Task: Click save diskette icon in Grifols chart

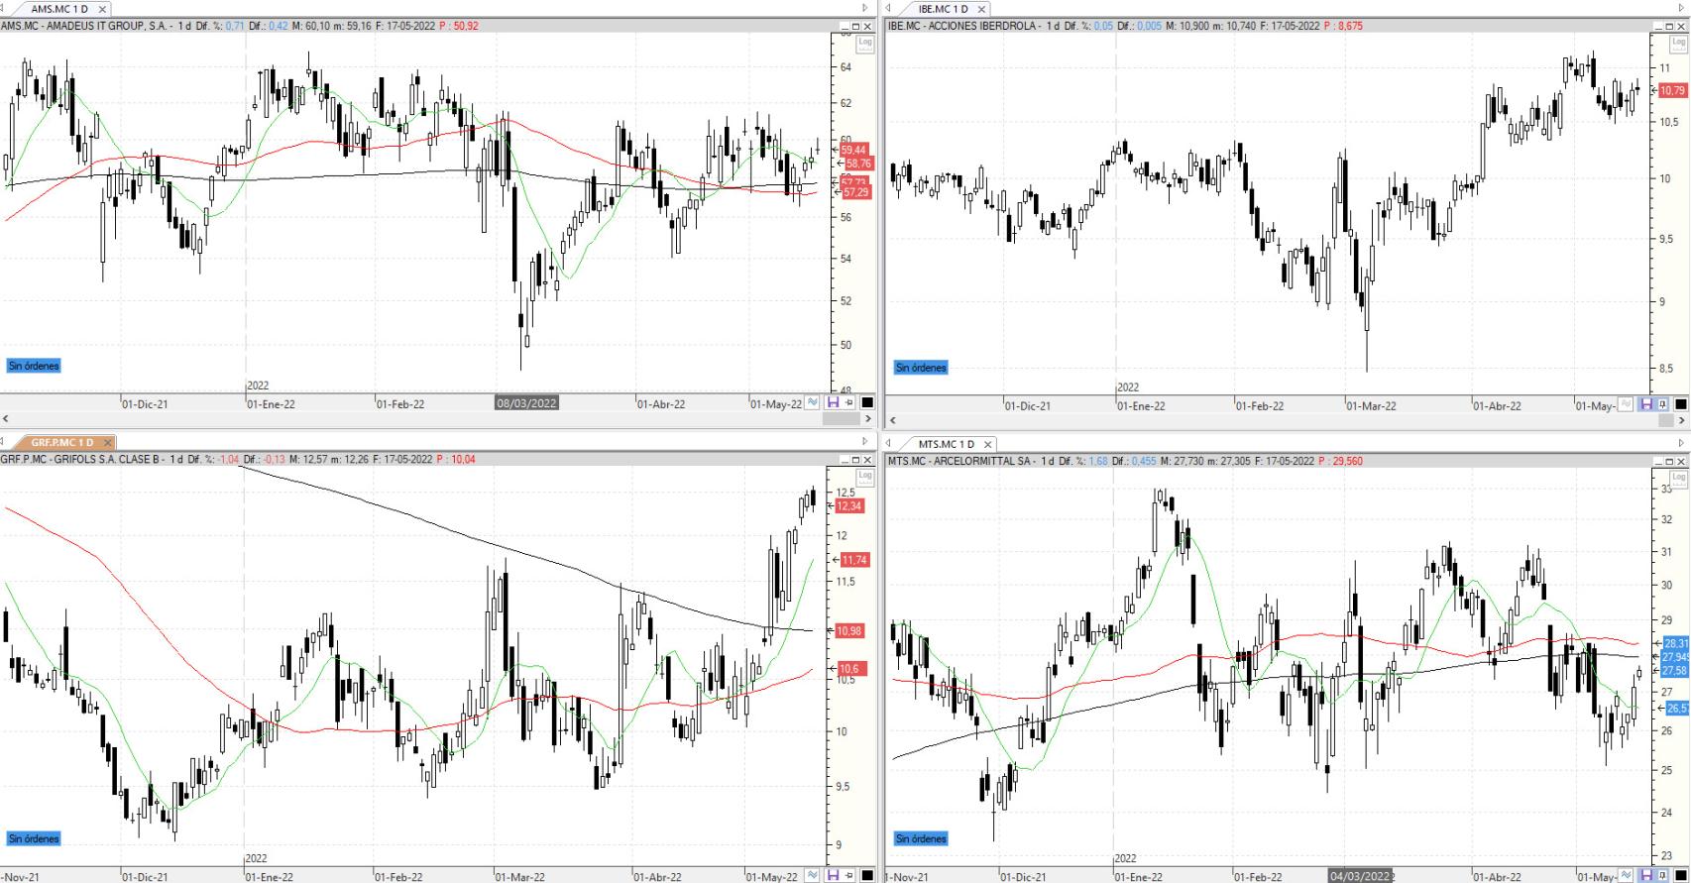Action: [x=833, y=875]
